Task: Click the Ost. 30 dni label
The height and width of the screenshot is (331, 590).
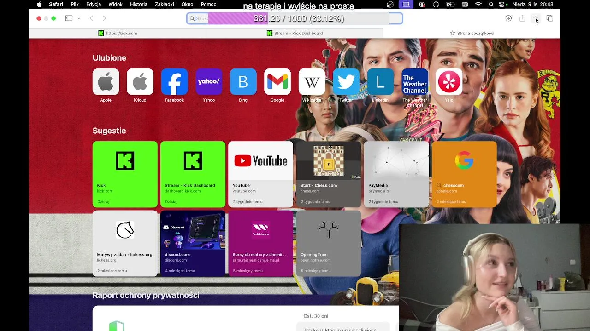Action: click(x=316, y=316)
